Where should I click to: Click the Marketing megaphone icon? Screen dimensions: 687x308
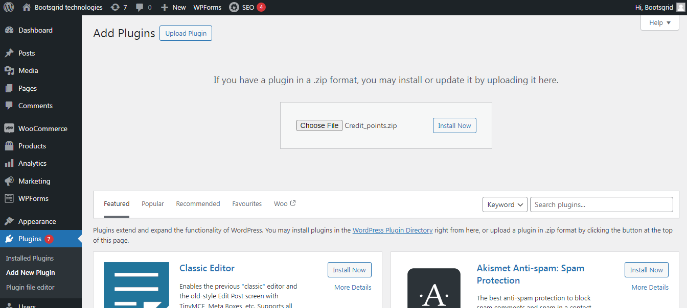pyautogui.click(x=9, y=181)
